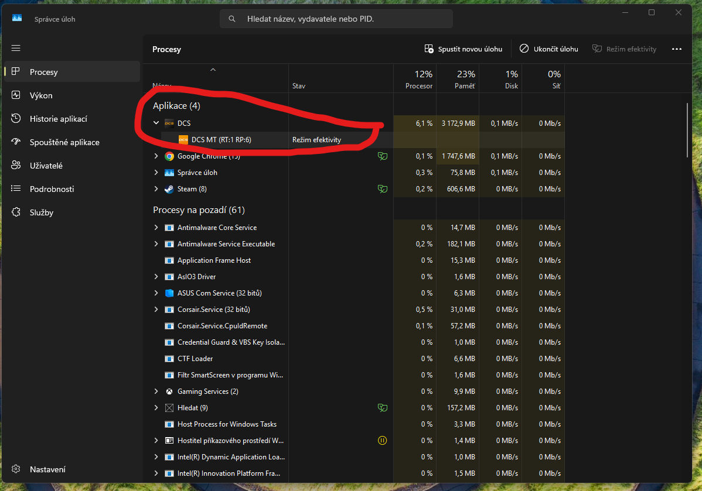Click Spustit novou úlohu button
Image resolution: width=702 pixels, height=491 pixels.
click(x=464, y=49)
